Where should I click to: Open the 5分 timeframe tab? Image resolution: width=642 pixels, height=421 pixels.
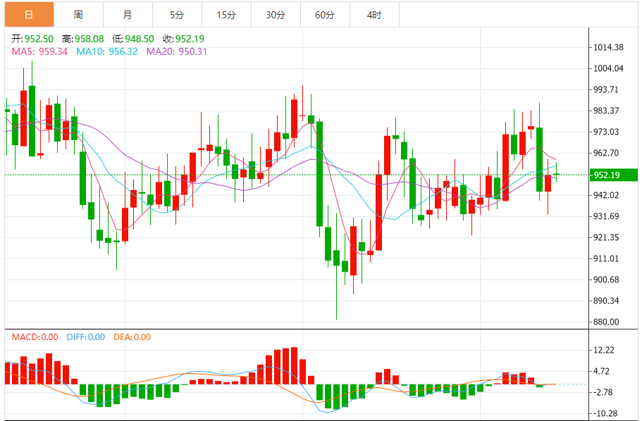[x=177, y=15]
